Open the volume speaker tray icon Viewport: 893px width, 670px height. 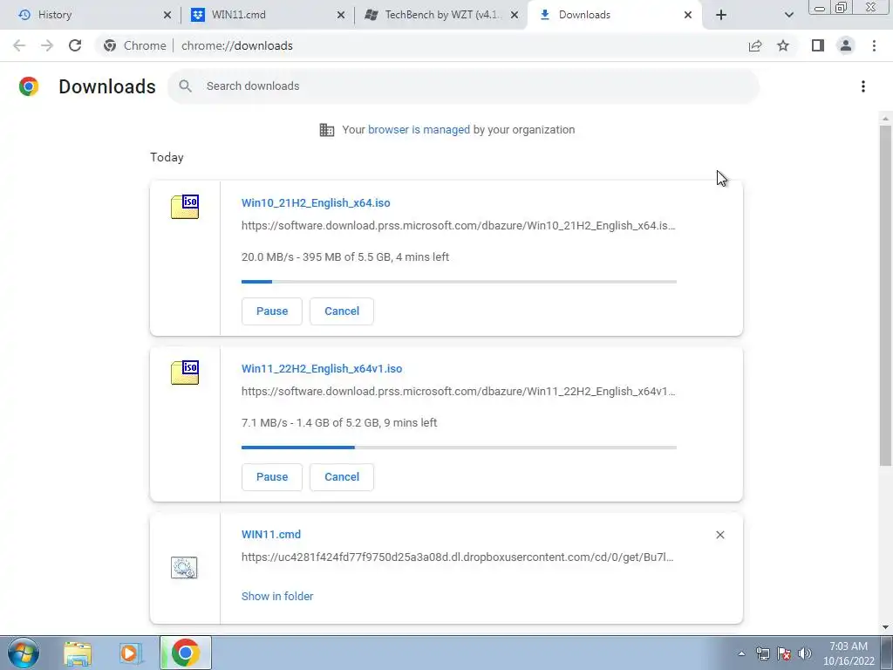(805, 653)
